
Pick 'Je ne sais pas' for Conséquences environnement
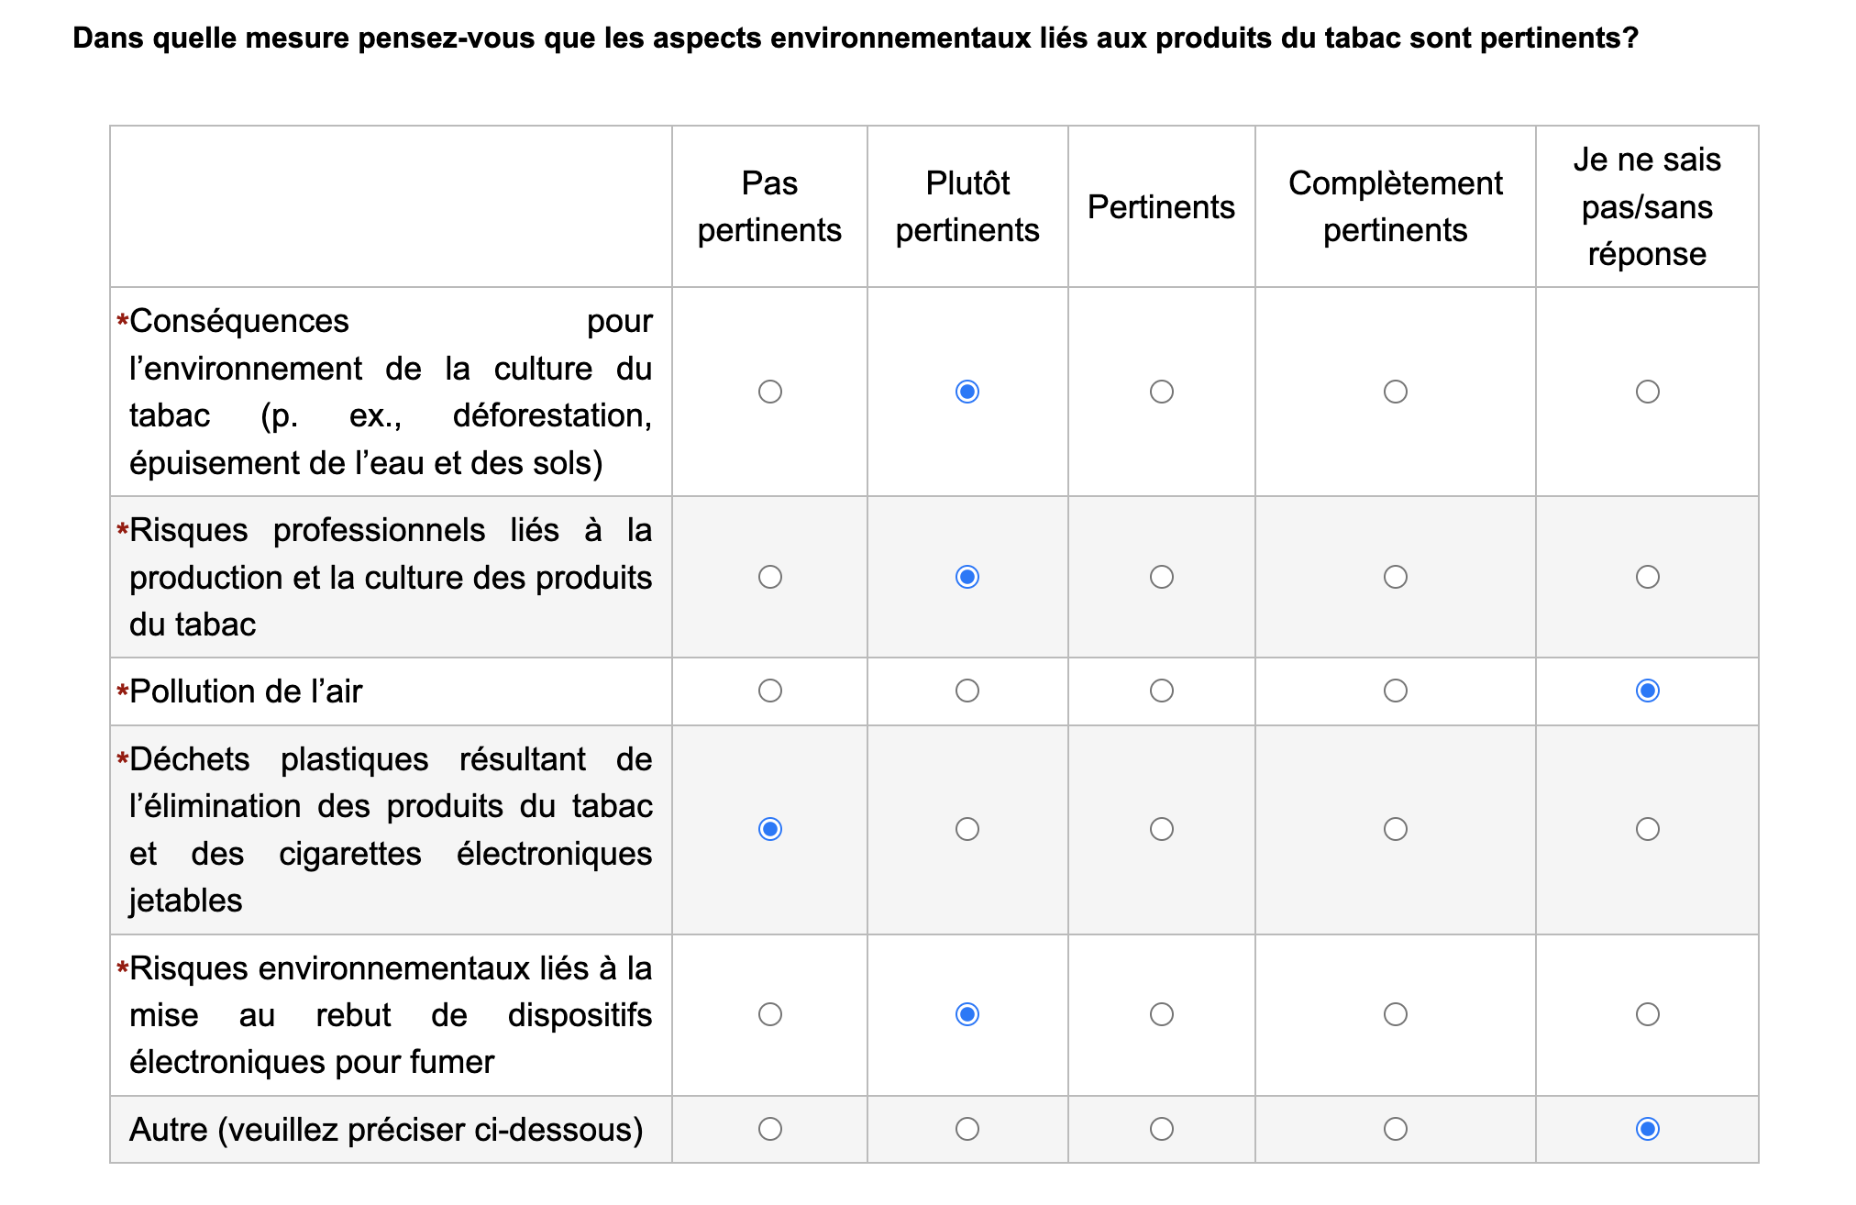point(1647,392)
